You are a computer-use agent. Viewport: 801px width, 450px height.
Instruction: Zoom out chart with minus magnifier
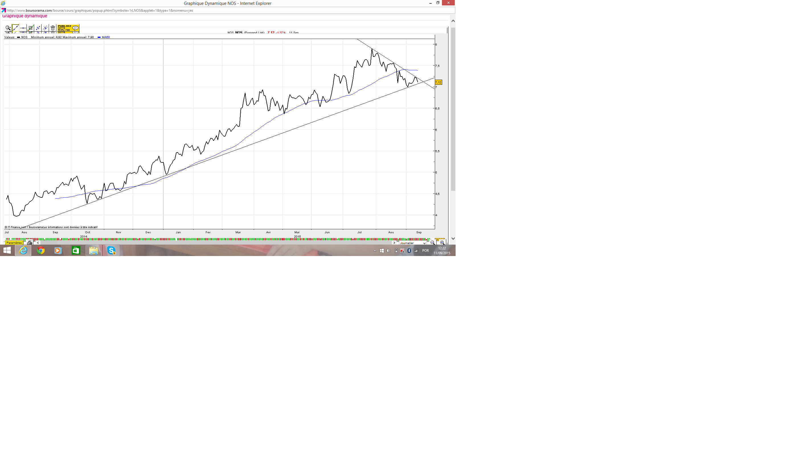433,243
